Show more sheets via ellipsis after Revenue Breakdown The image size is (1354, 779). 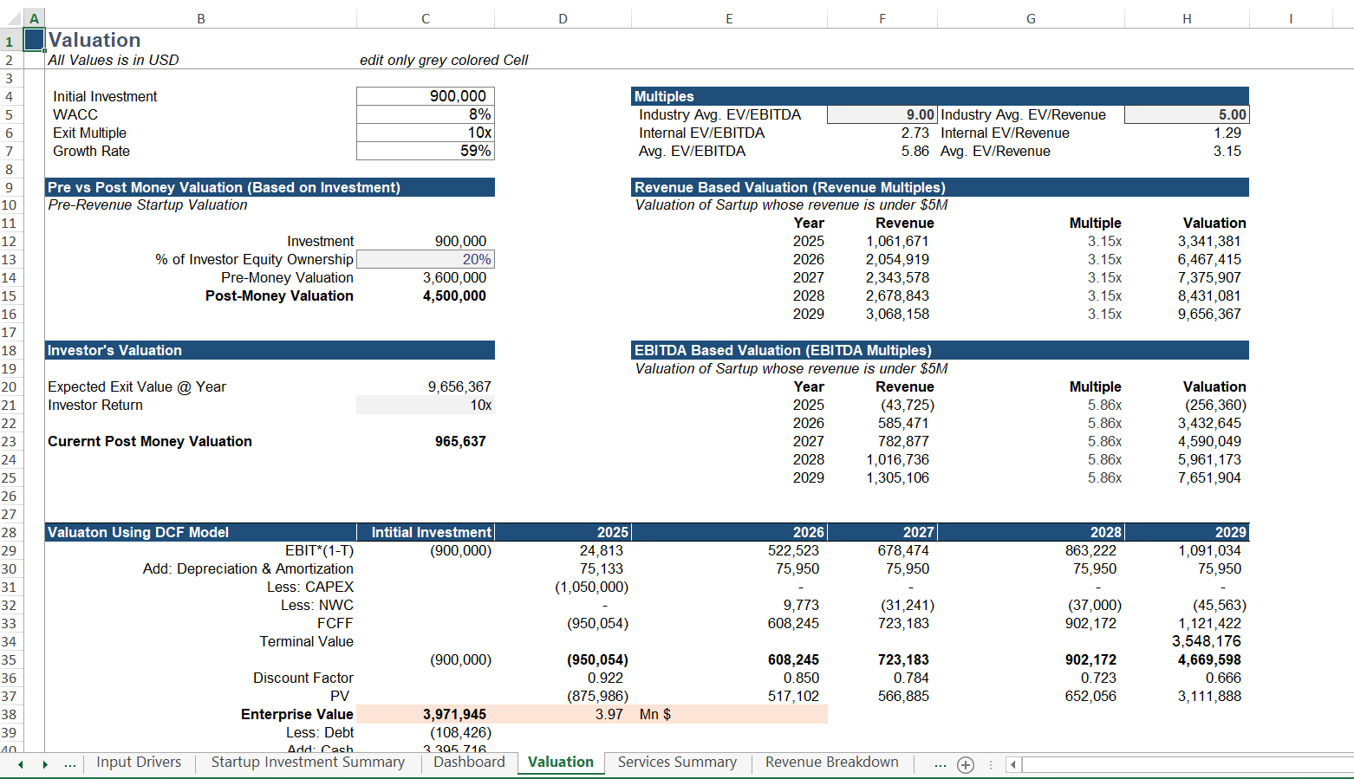tap(940, 763)
